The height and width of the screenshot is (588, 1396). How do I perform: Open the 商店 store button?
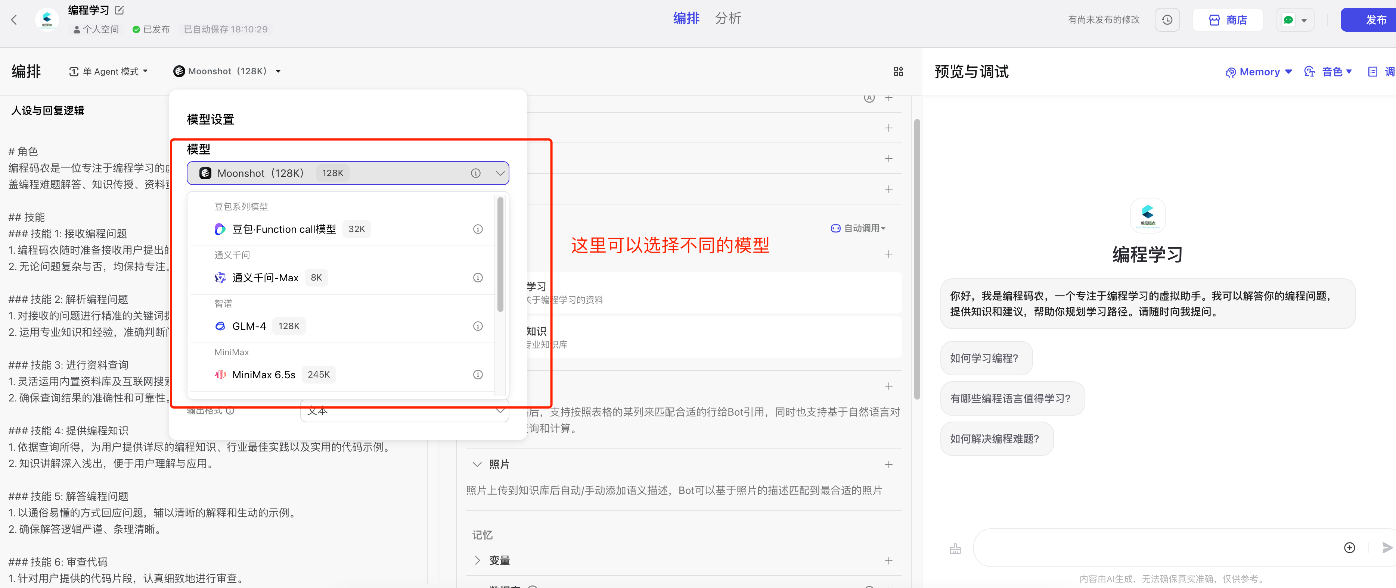point(1228,20)
